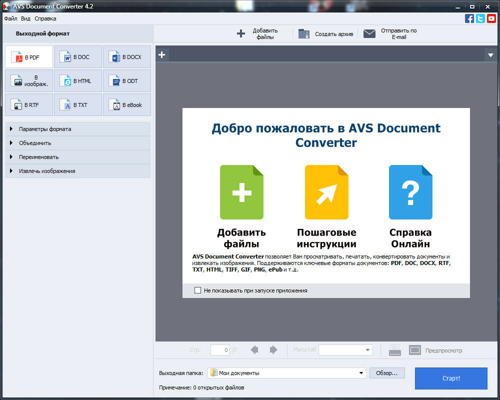Select the To eBook output format

(x=127, y=104)
